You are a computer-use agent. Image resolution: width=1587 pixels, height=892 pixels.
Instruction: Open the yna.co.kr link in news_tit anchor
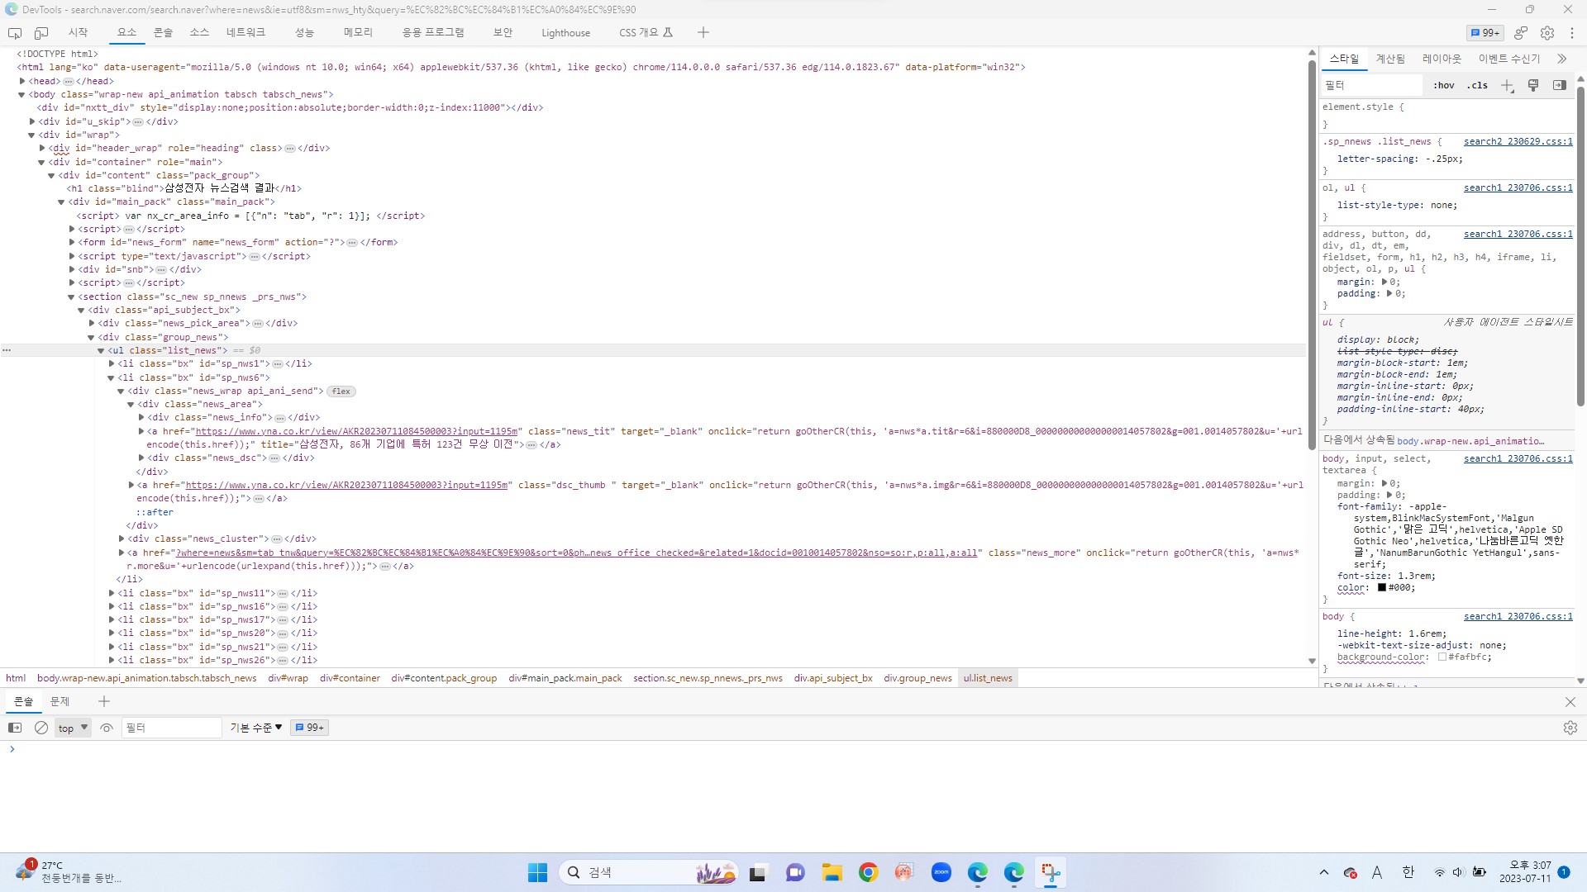click(356, 431)
